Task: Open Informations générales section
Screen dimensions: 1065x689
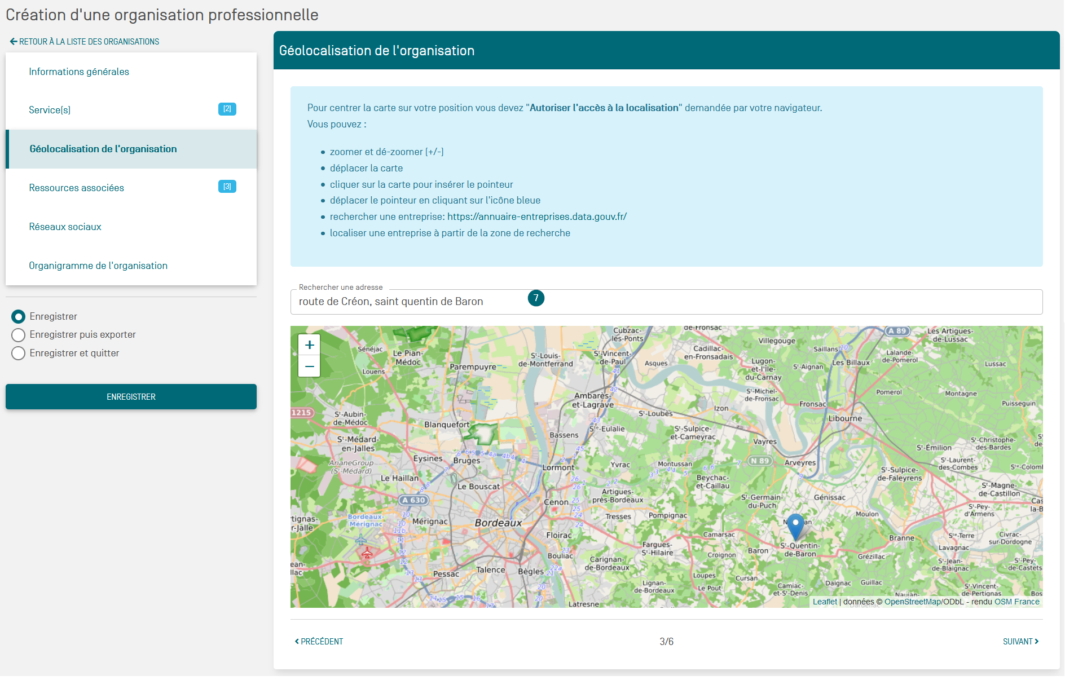Action: 79,72
